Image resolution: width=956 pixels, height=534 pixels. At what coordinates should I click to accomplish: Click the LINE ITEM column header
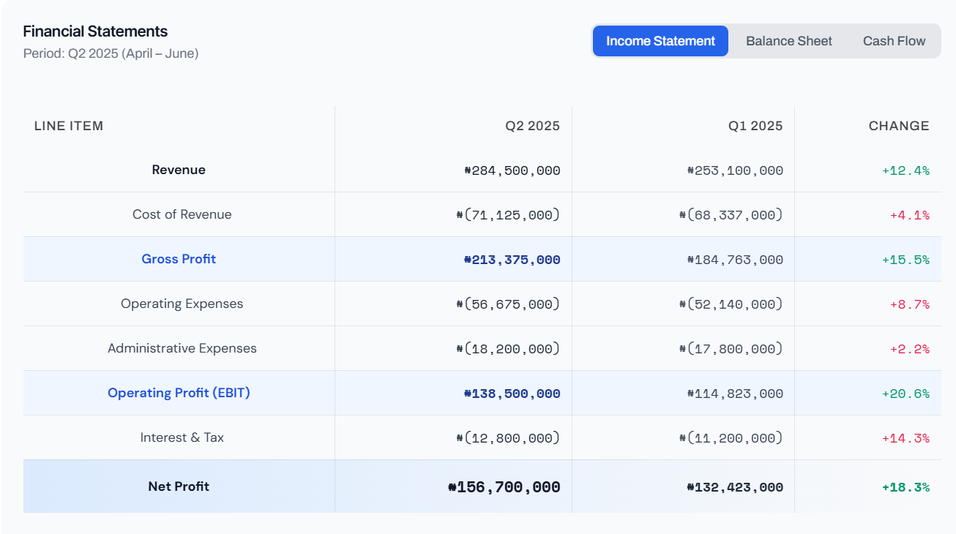coord(69,126)
